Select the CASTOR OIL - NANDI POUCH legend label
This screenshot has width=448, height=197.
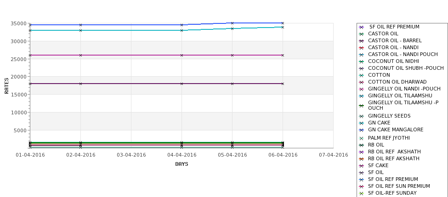click(x=403, y=54)
